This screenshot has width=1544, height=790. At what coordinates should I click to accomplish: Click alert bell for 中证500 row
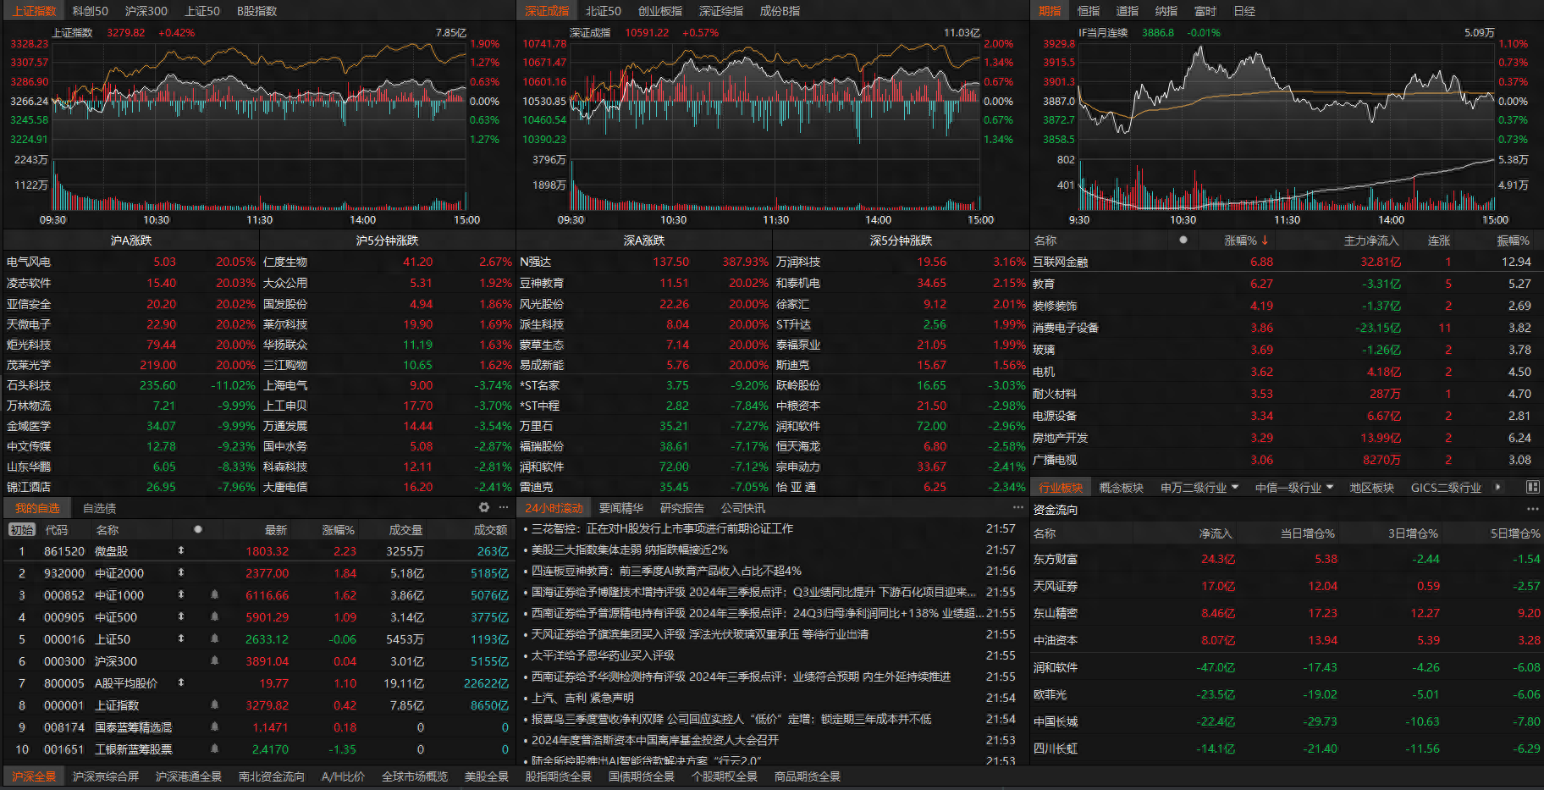pyautogui.click(x=214, y=616)
